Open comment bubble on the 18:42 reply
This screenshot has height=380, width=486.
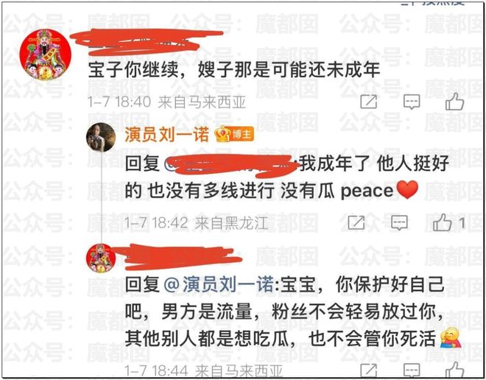click(x=399, y=222)
